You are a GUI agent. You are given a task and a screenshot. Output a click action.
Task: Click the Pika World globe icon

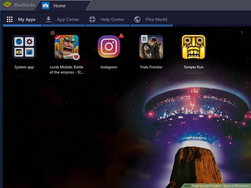[x=137, y=19]
